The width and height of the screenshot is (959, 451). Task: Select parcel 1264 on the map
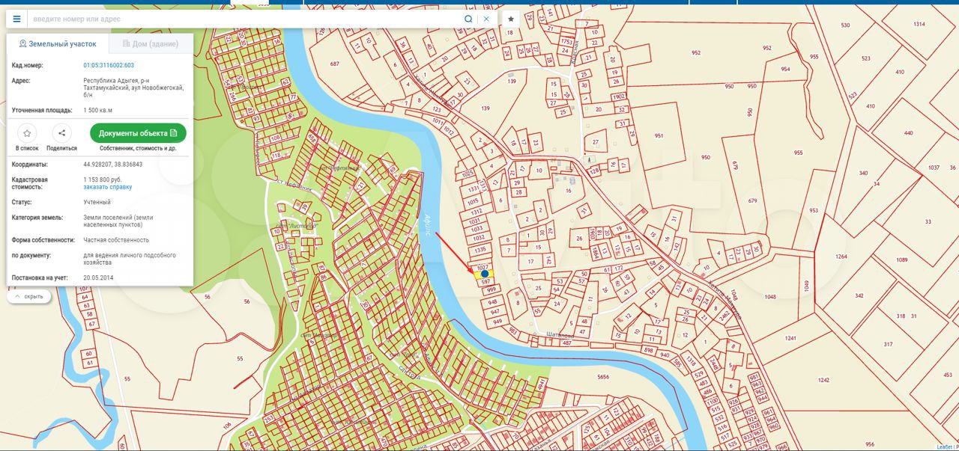841,257
